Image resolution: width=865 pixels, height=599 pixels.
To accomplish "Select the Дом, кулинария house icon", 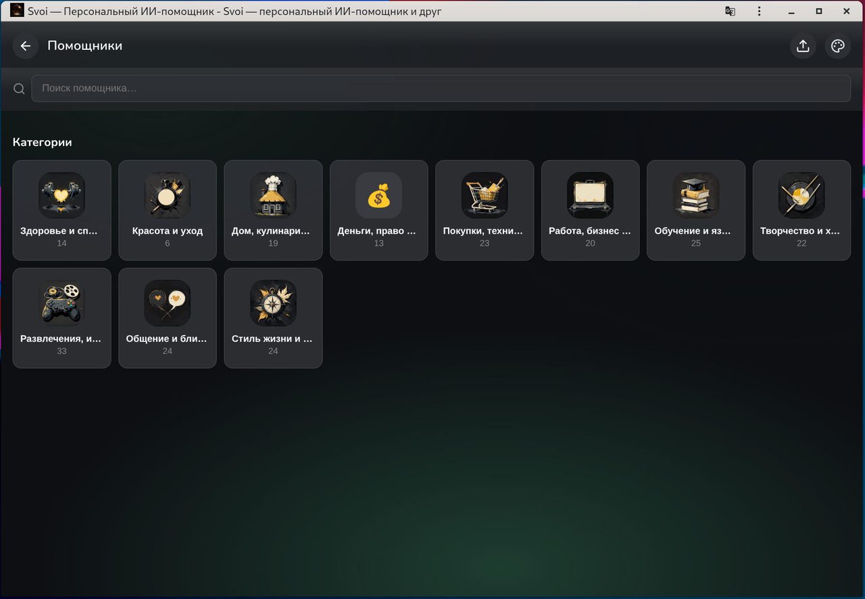I will pos(273,195).
